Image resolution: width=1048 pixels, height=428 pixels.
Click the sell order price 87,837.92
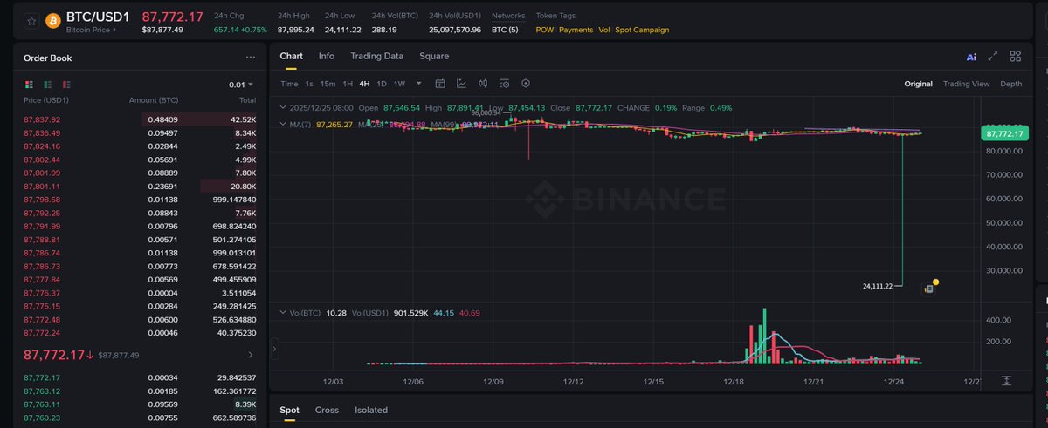(42, 119)
